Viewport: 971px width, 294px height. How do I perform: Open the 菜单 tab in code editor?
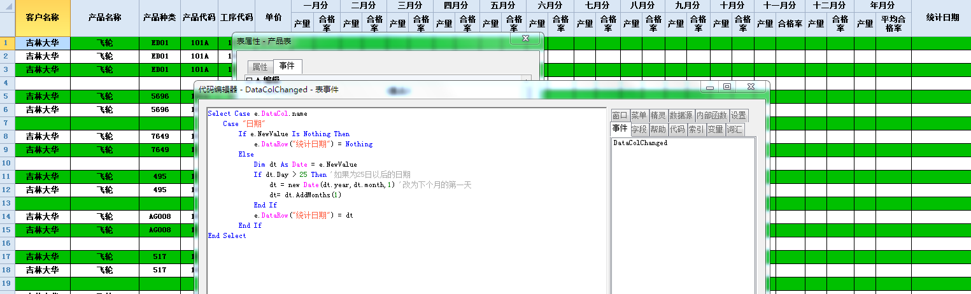(639, 115)
